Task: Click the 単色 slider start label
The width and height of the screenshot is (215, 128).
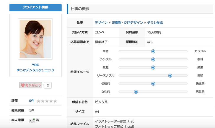Action: 106,51
